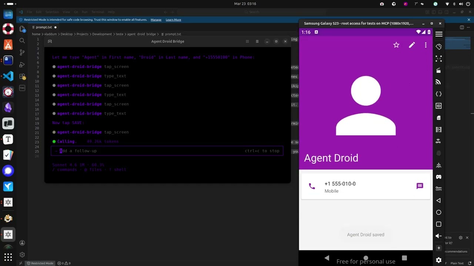
Task: Mute audio with the volume icon
Action: tap(438, 235)
